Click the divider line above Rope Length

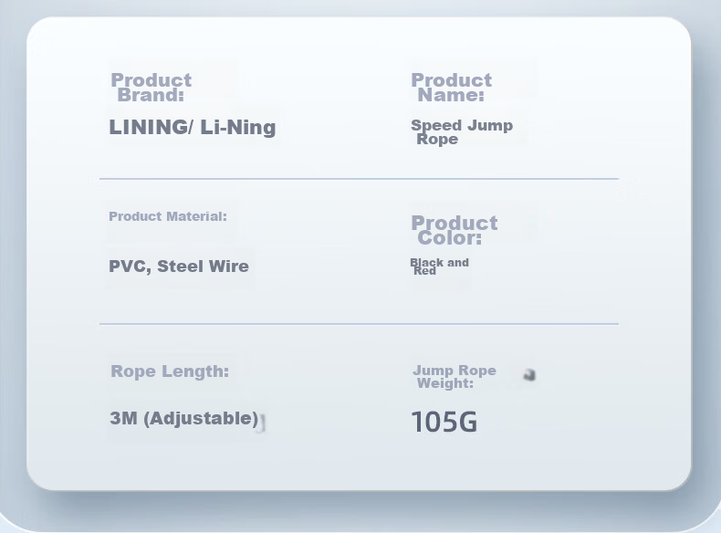point(359,324)
